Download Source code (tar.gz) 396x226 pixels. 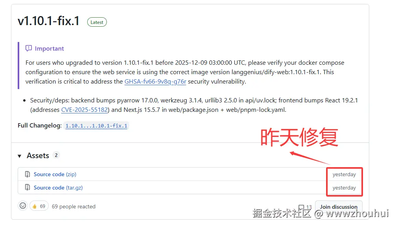pos(58,188)
